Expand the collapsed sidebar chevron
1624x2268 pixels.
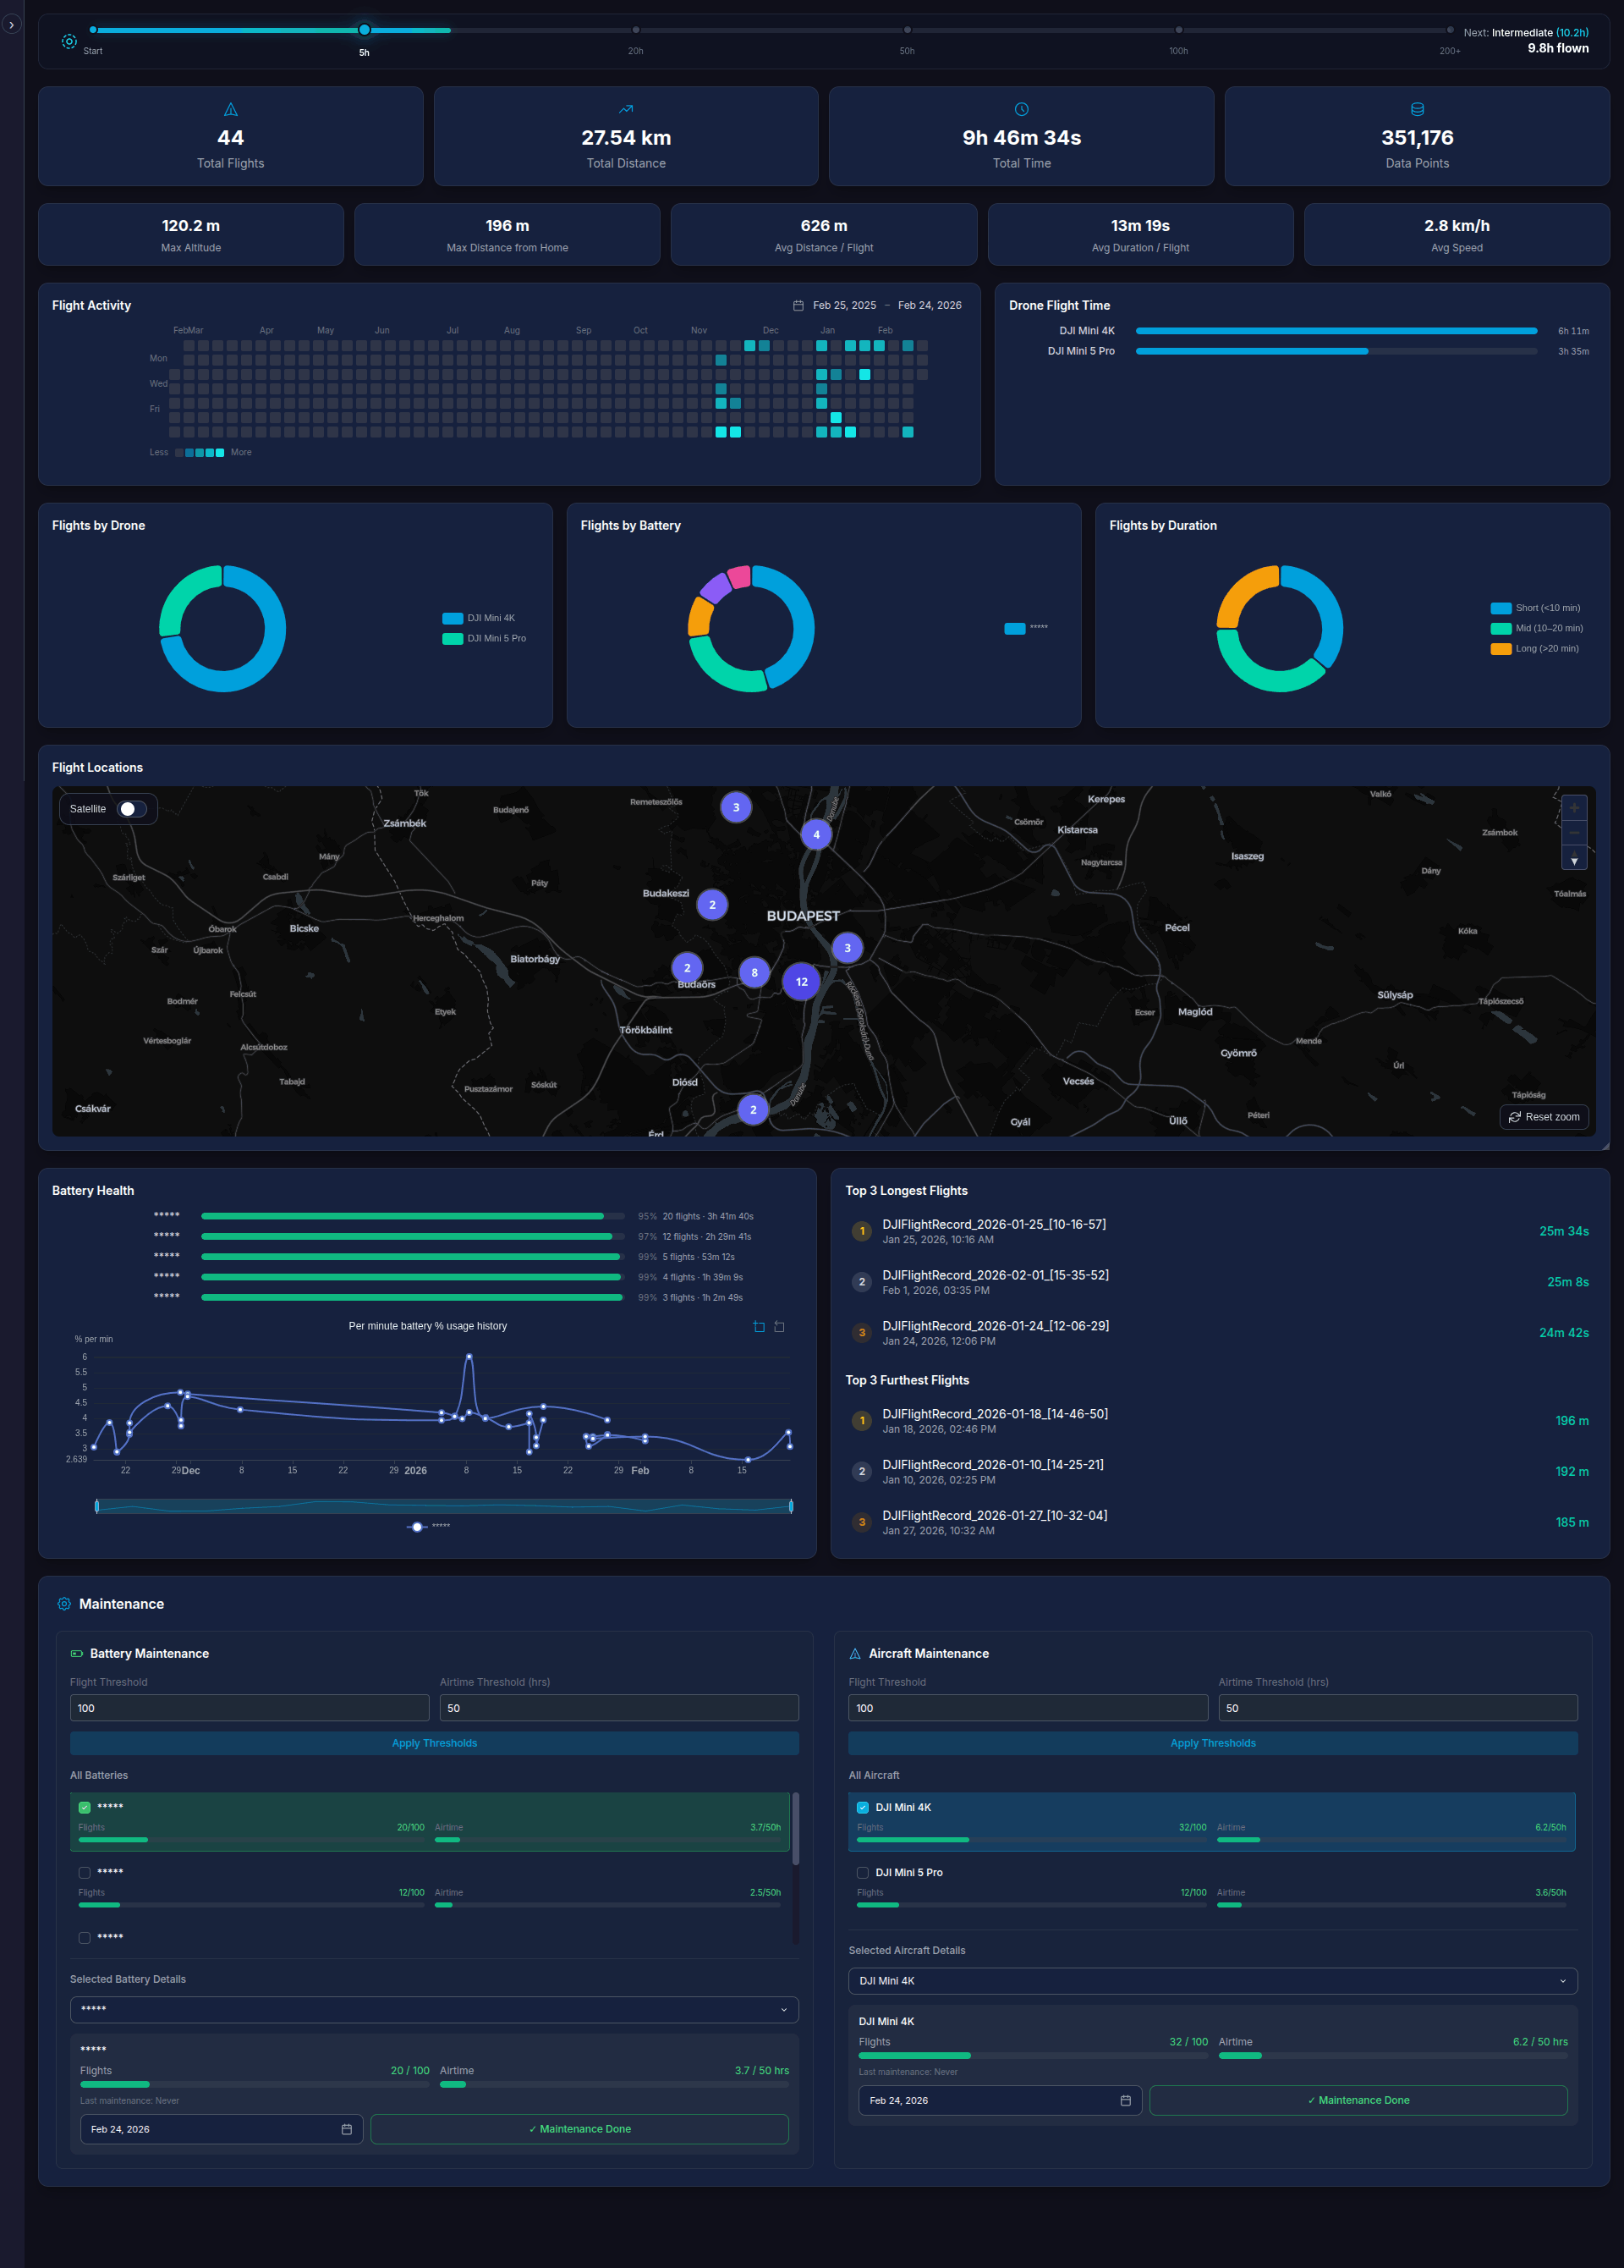click(x=11, y=24)
